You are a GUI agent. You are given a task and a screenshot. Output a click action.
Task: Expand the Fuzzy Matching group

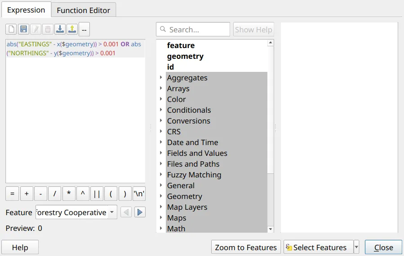[x=161, y=174]
